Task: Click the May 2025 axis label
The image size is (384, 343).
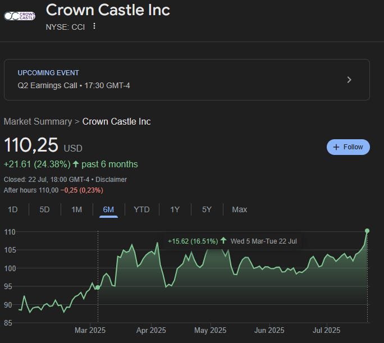Action: click(x=211, y=330)
